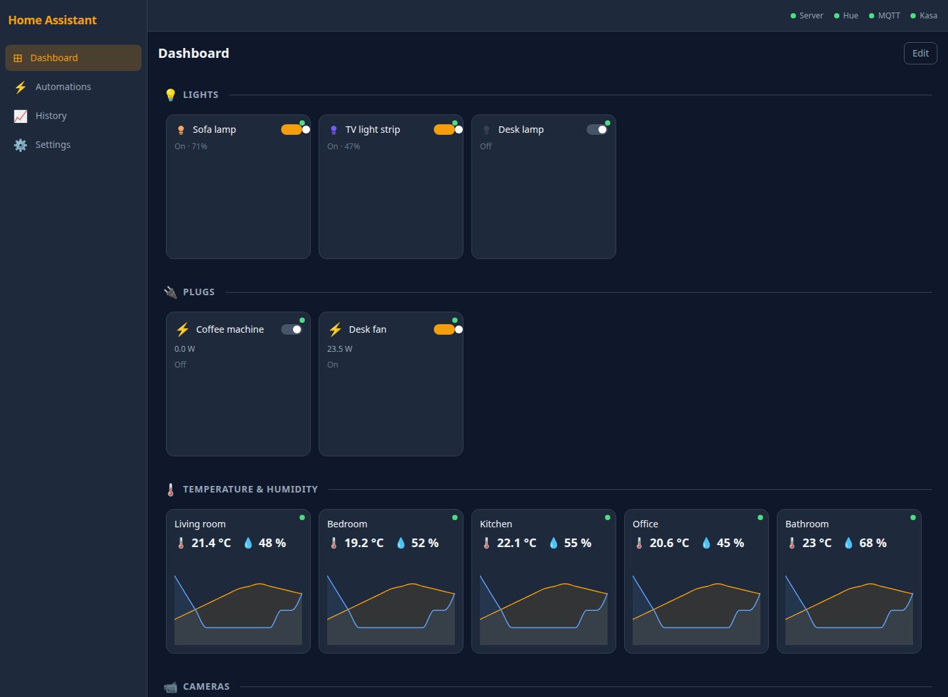The width and height of the screenshot is (948, 697).
Task: Click the Cameras section camera icon
Action: click(171, 686)
